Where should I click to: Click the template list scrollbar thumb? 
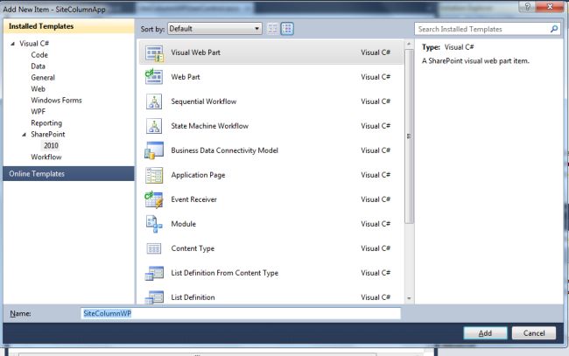409,136
